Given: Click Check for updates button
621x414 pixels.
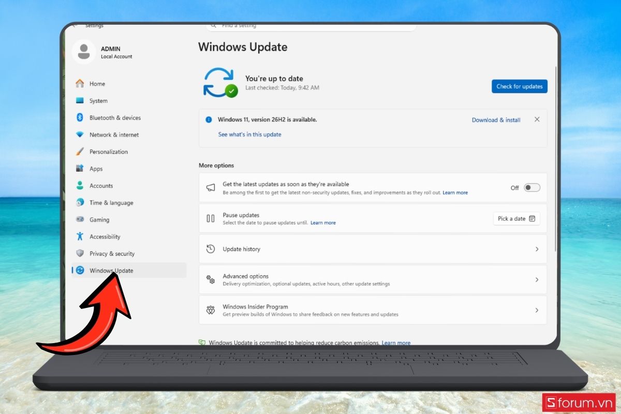Looking at the screenshot, I should click(520, 86).
